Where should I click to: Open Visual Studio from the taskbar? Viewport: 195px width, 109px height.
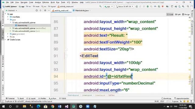point(66,106)
